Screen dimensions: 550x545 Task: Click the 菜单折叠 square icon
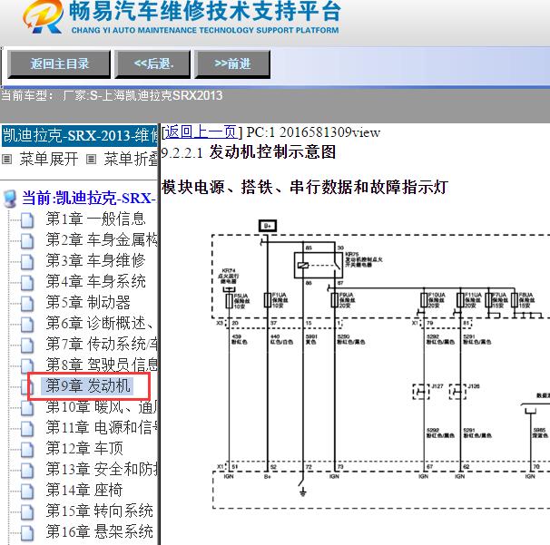pos(91,160)
